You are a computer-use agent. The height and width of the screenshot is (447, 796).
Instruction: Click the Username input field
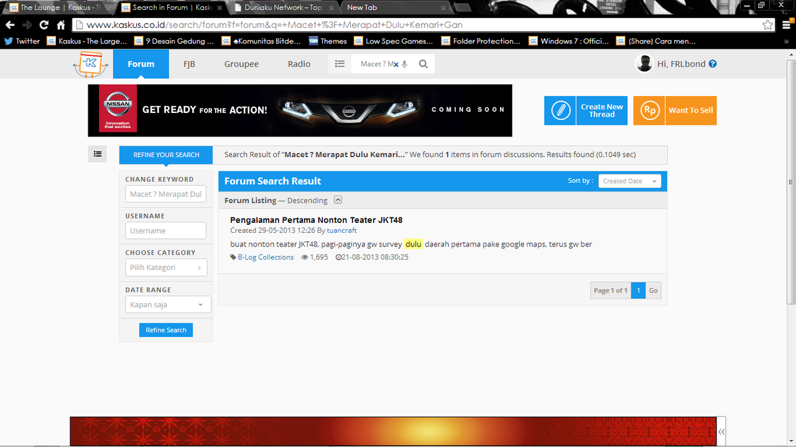click(x=165, y=231)
